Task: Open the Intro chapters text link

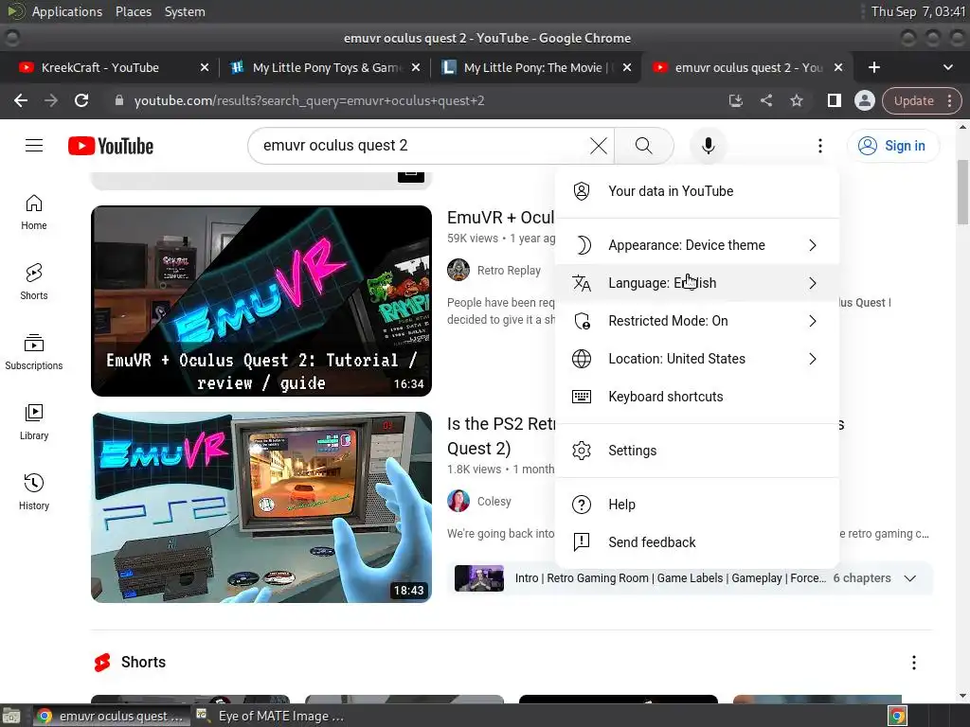Action: click(x=671, y=578)
